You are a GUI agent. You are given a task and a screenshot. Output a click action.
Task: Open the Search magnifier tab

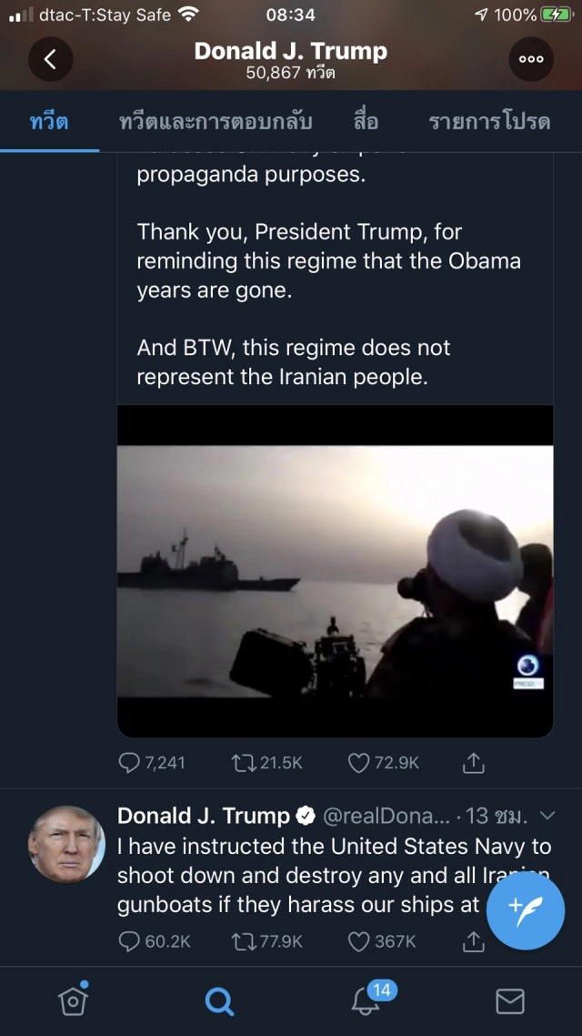tap(219, 1001)
